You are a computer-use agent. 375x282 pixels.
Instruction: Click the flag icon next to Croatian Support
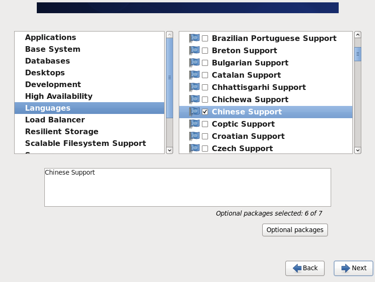coord(194,137)
